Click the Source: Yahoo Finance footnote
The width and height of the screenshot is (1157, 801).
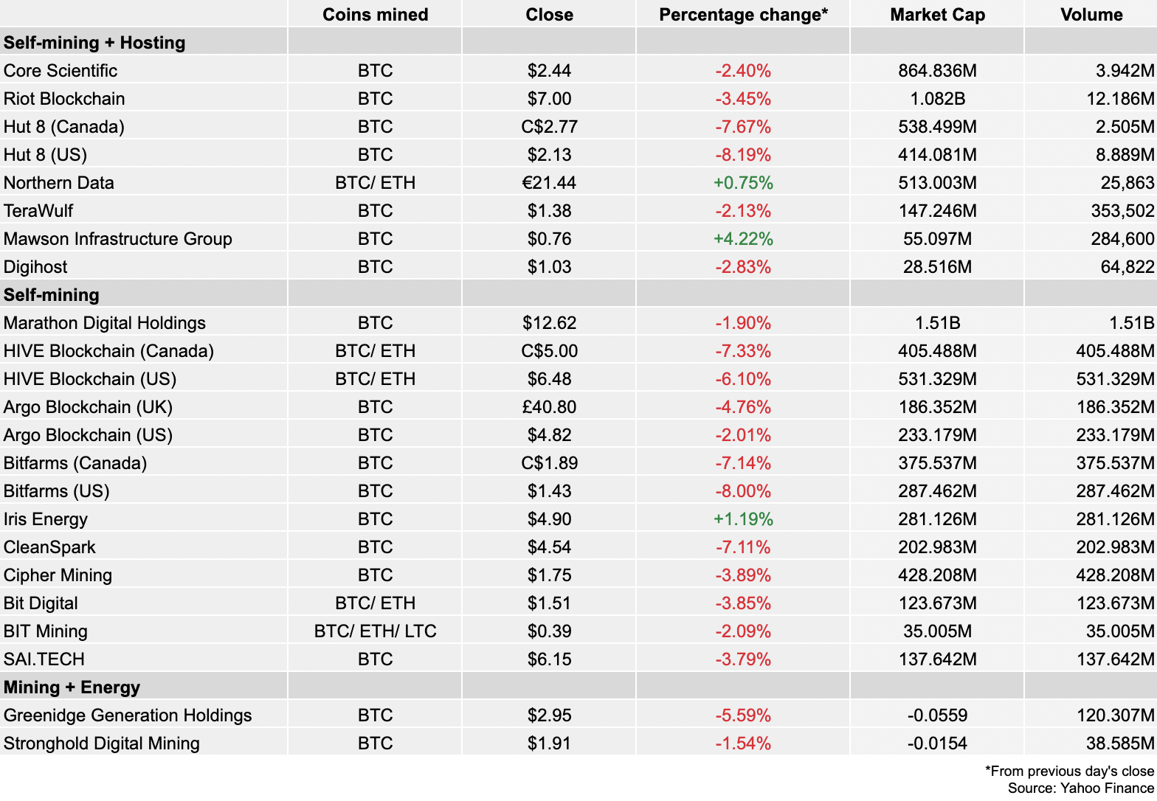pyautogui.click(x=1080, y=788)
